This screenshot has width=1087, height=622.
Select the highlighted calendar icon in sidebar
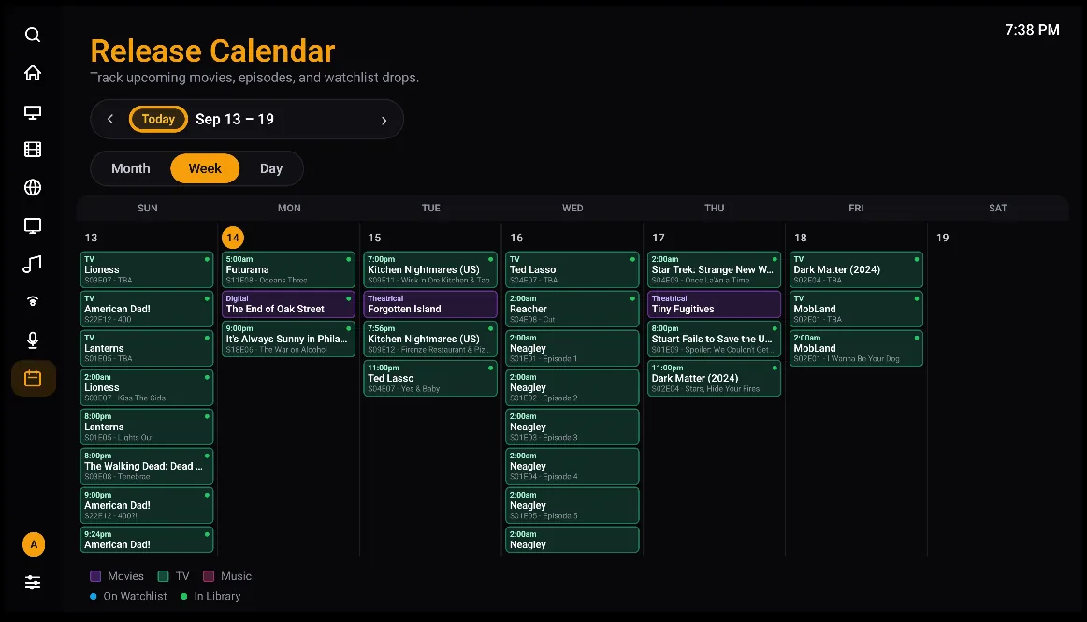[x=34, y=379]
